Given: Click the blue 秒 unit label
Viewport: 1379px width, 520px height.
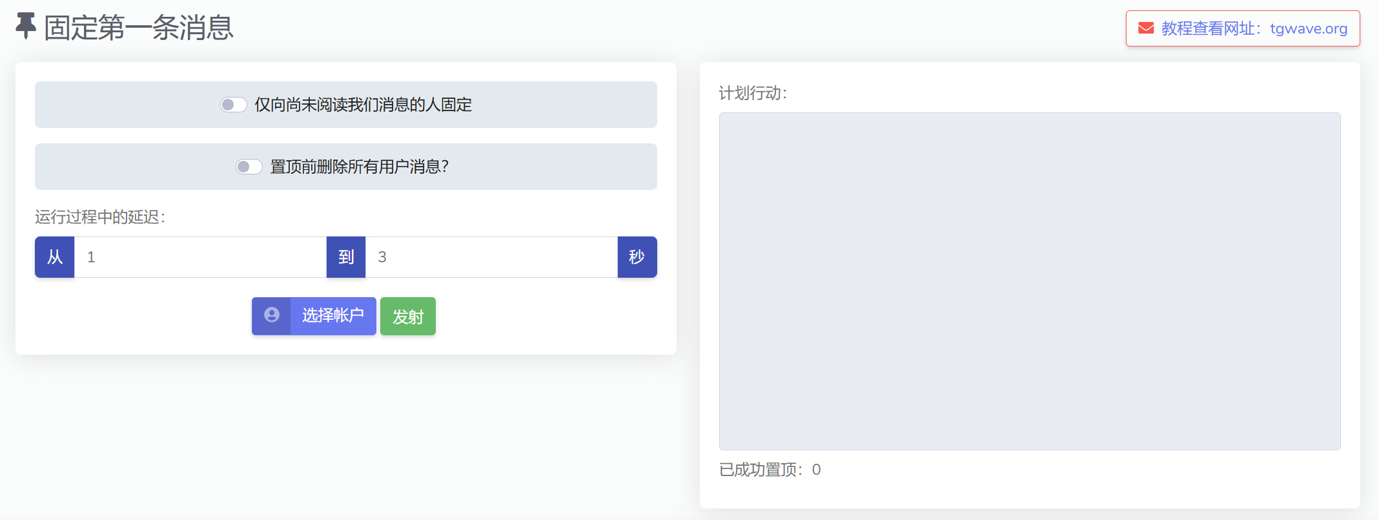Looking at the screenshot, I should click(x=637, y=257).
